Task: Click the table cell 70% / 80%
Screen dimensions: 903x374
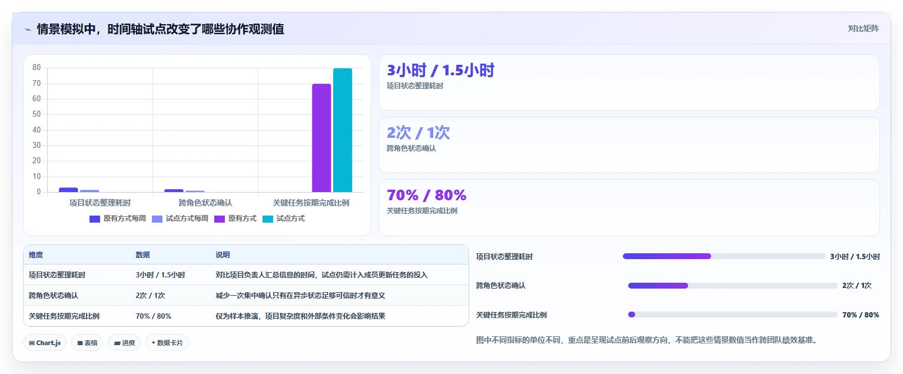Action: 153,316
